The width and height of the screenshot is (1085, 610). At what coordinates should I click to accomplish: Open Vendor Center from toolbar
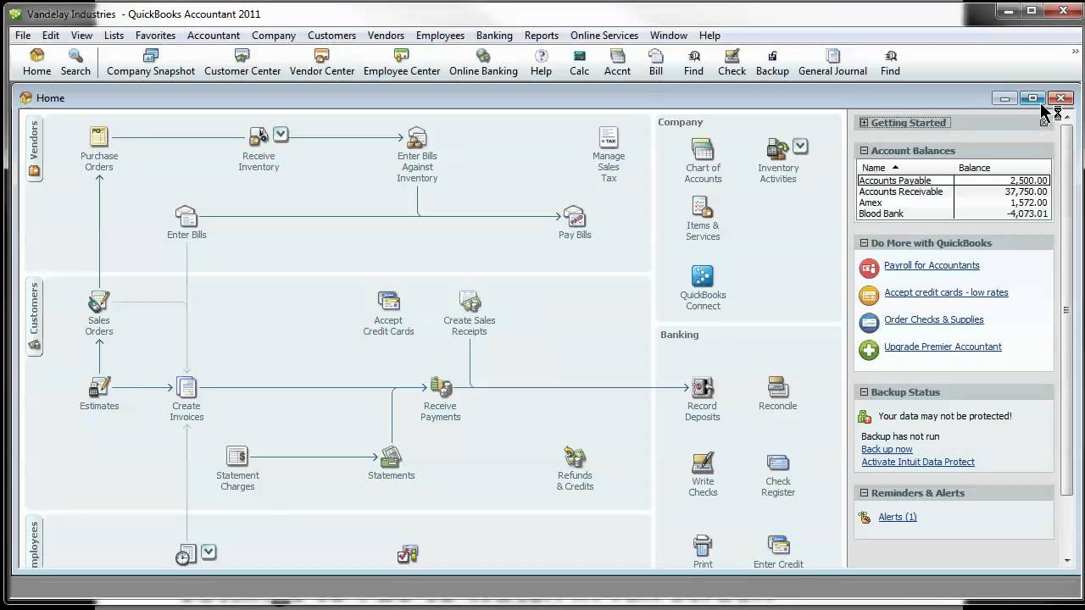tap(322, 63)
